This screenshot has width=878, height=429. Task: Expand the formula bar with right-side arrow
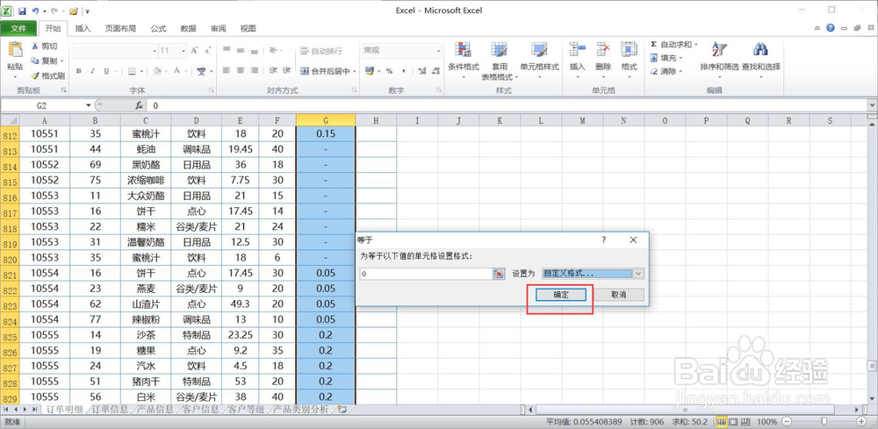pyautogui.click(x=873, y=105)
